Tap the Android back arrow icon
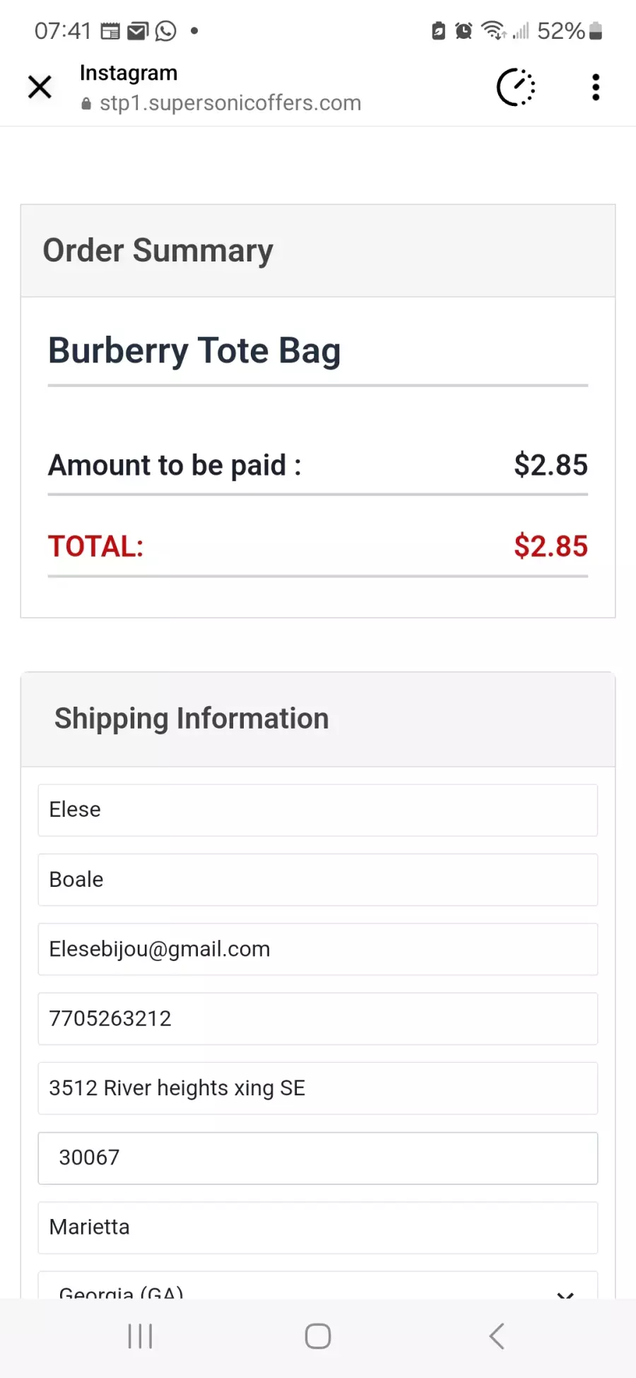636x1378 pixels. (497, 1336)
